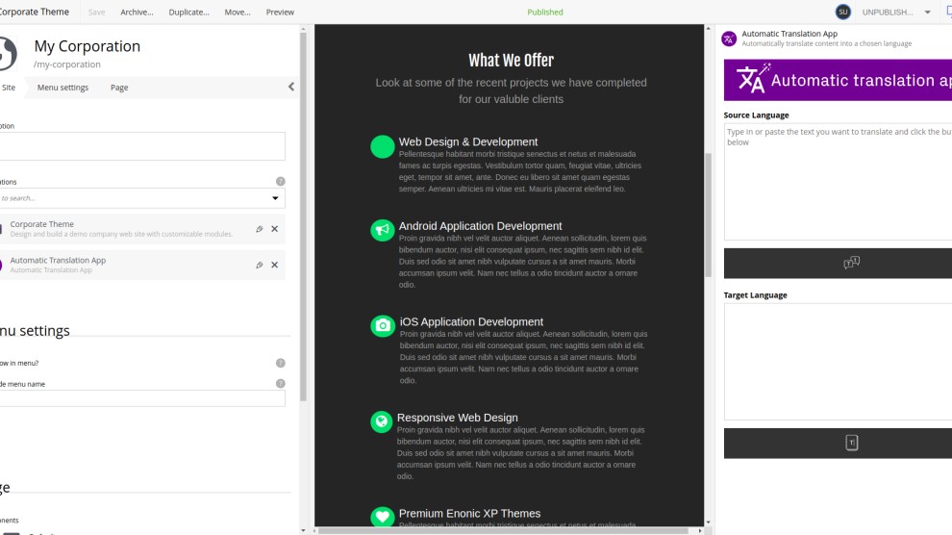Click the form panel scroll-down arrow

pos(303,530)
